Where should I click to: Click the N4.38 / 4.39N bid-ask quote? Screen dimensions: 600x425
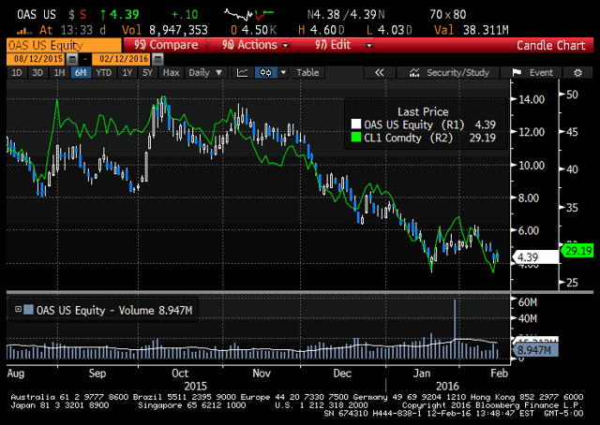pos(346,15)
